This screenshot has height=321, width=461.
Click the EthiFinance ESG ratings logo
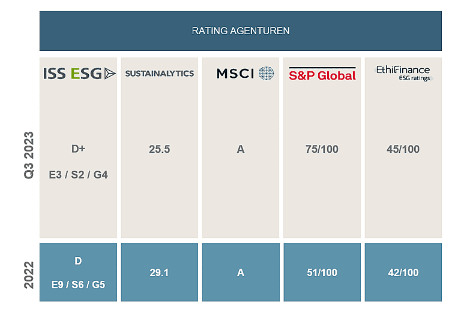[403, 73]
